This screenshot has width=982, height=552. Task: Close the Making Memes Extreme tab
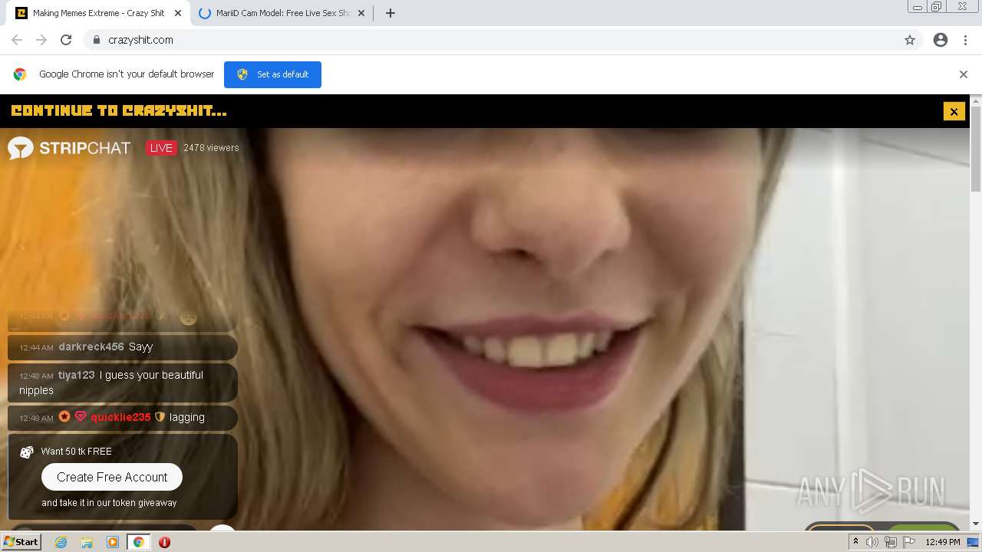178,13
